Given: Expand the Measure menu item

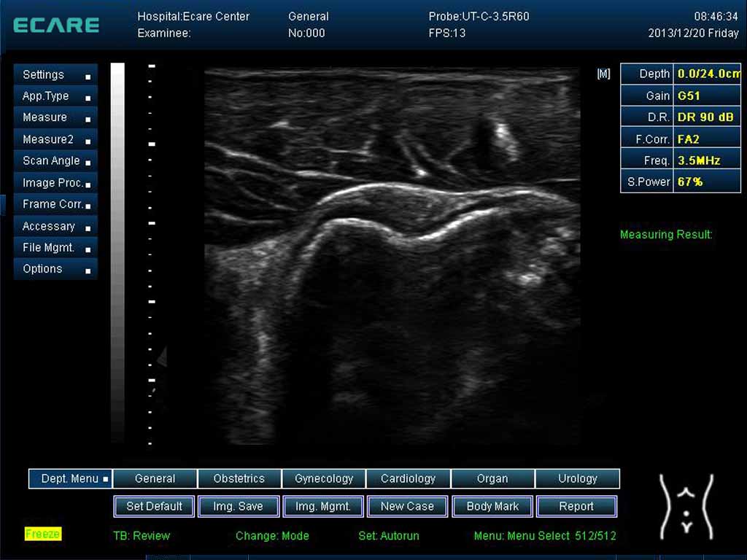Looking at the screenshot, I should (55, 117).
